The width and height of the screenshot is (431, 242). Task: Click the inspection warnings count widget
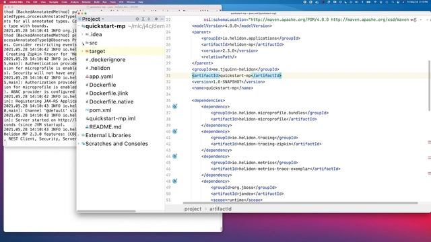tap(413, 19)
